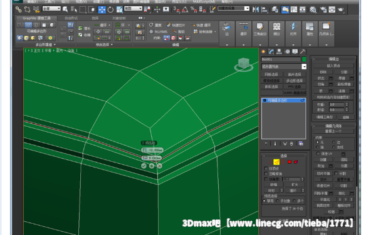378x235 pixels.
Task: Open the MAXScript(M) menu
Action: click(204, 1)
